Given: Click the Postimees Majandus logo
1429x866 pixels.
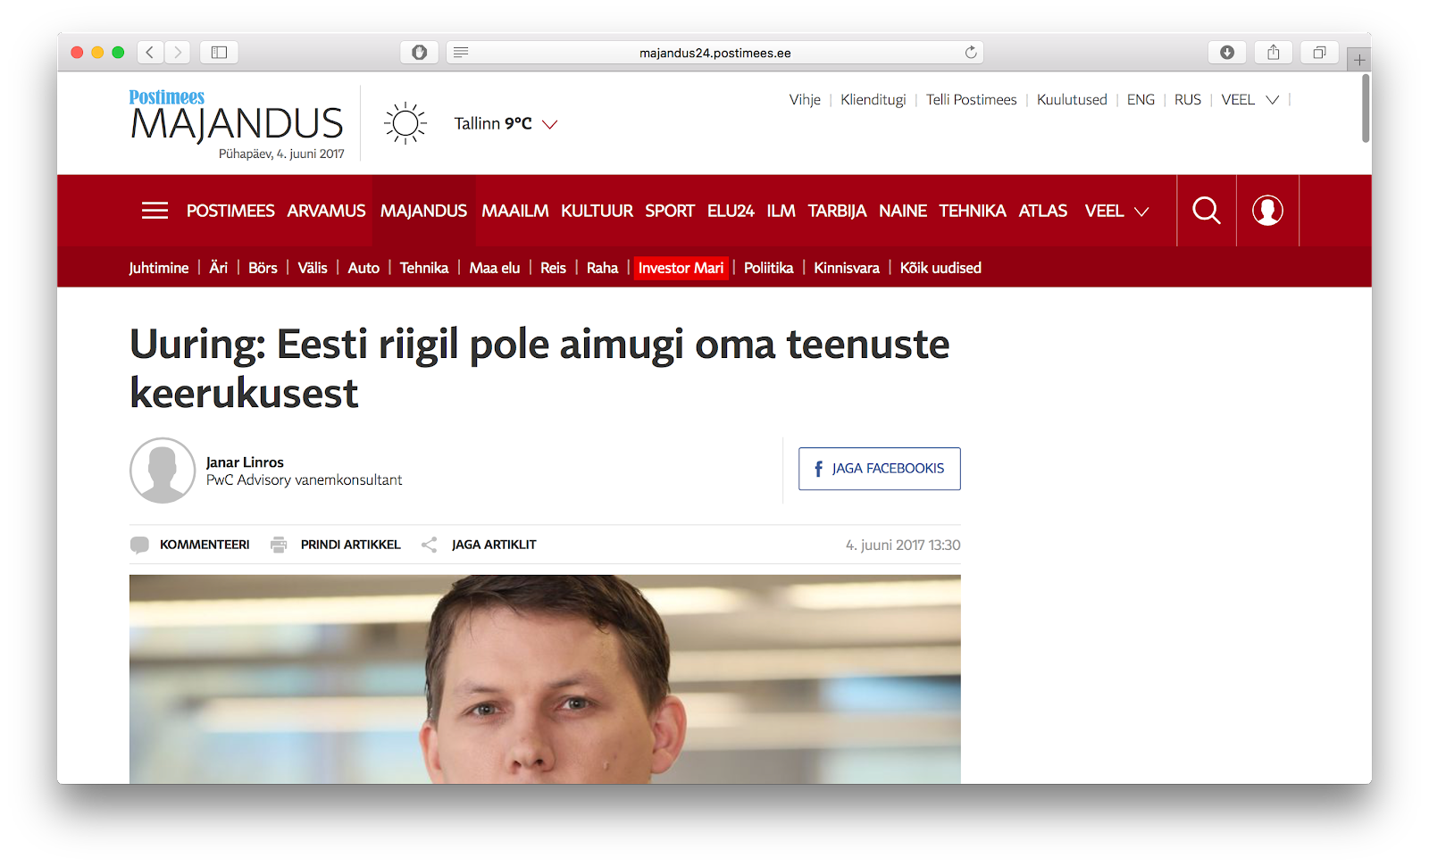Looking at the screenshot, I should point(237,116).
